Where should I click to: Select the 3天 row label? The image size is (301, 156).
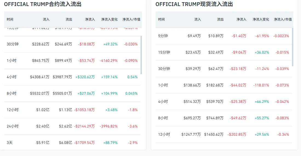pyautogui.click(x=10, y=143)
